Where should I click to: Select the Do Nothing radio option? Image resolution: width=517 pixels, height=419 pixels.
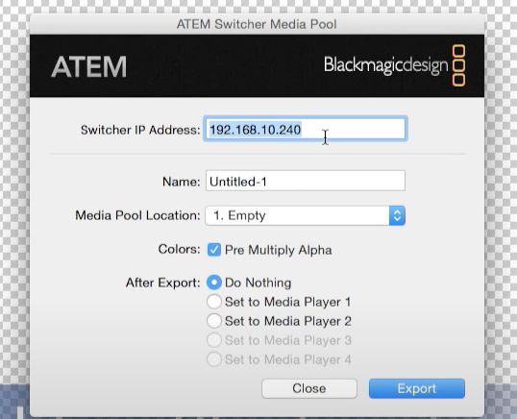coord(214,283)
